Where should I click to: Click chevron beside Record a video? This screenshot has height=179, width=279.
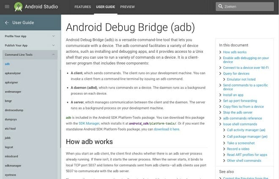(x=224, y=149)
